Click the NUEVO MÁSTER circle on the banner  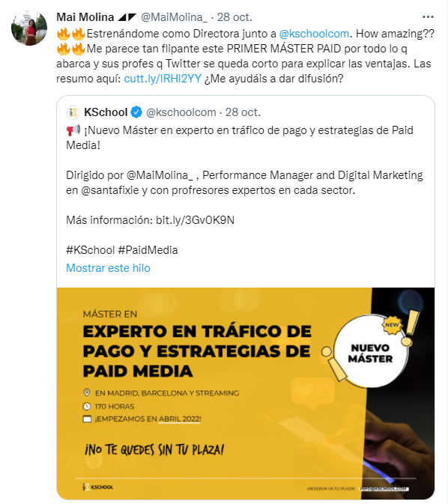pos(371,353)
